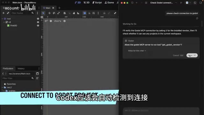The image size is (204, 115).
Task: Select the Rotate Mode tool
Action: pos(54,13)
